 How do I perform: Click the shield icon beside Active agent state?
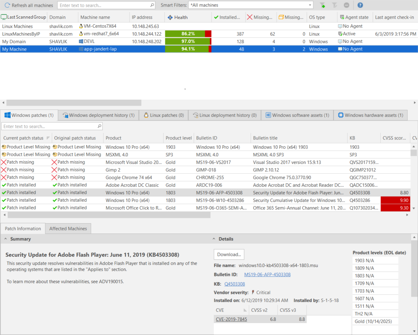[340, 34]
